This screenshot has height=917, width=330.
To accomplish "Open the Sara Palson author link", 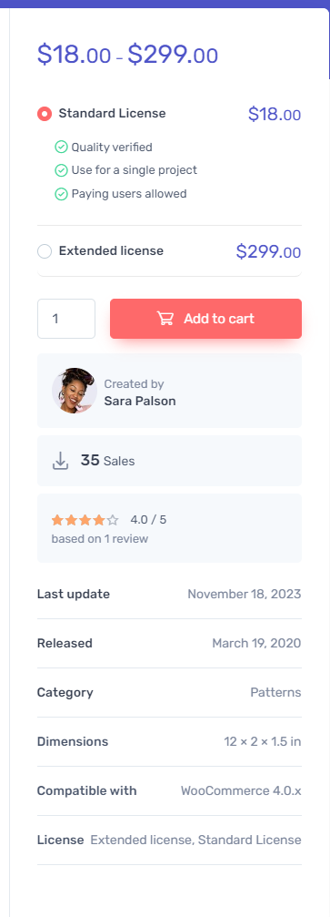I will (x=140, y=402).
